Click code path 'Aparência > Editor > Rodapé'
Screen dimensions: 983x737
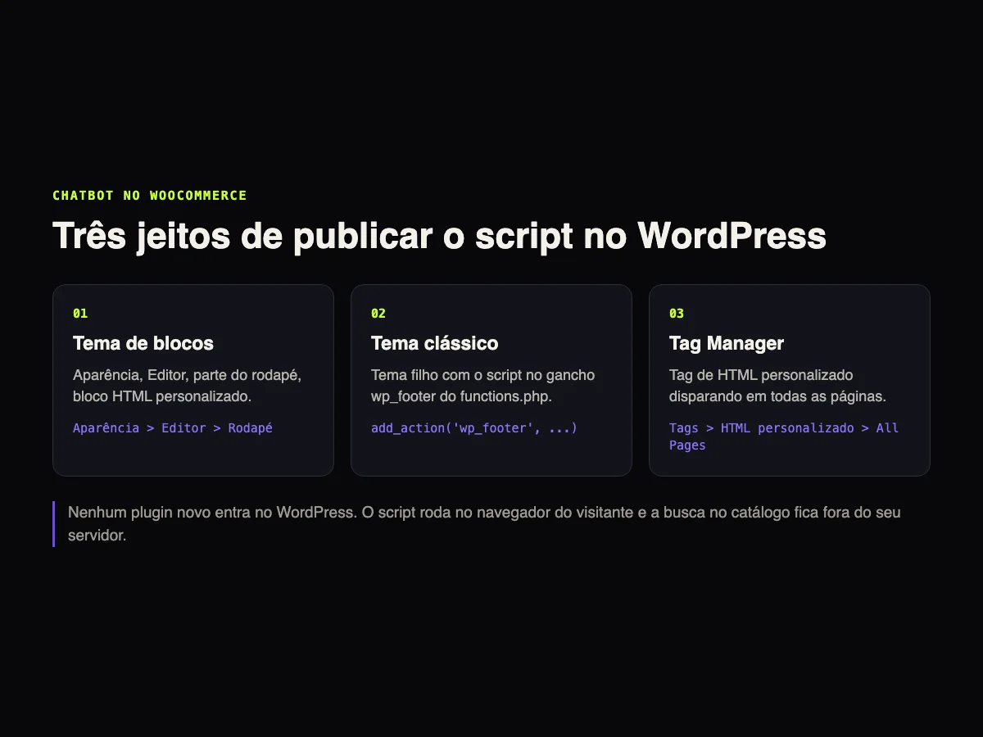(x=173, y=428)
